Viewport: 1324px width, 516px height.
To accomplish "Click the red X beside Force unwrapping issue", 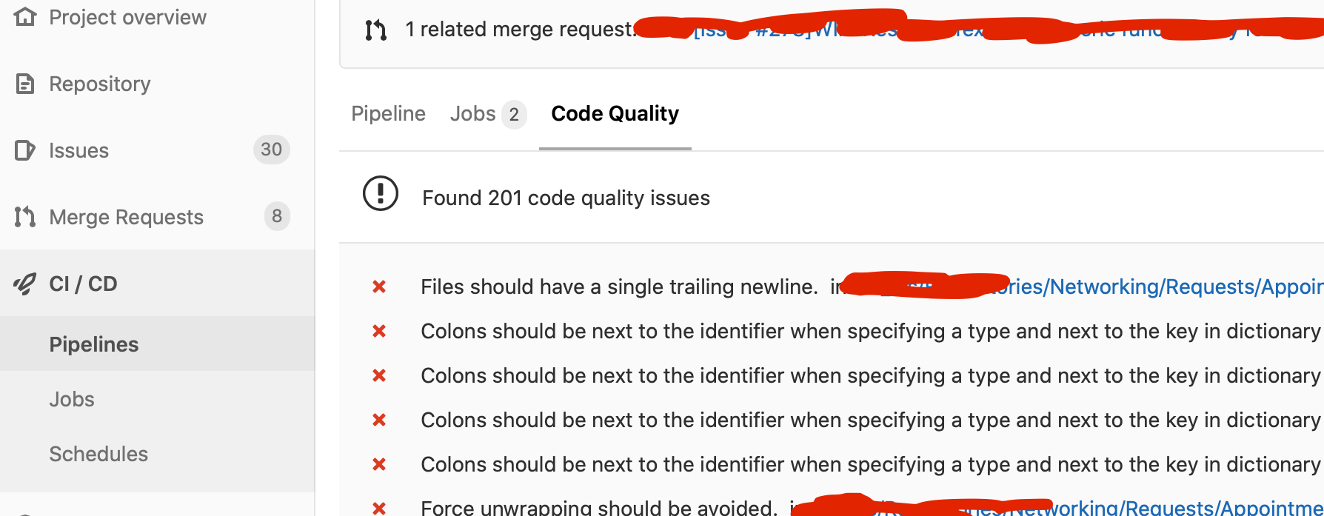I will coord(379,508).
